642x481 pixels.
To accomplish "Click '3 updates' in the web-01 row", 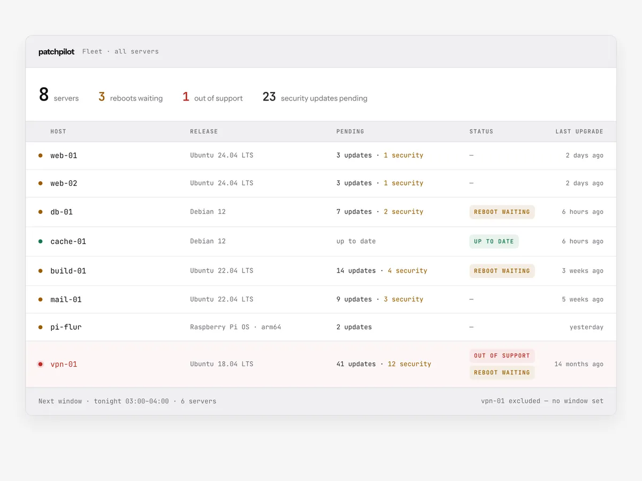I will [354, 156].
